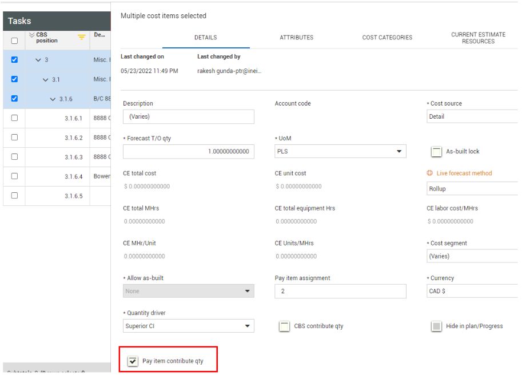The height and width of the screenshot is (376, 522).
Task: Collapse the CBS row 3 chevron
Action: [38, 60]
